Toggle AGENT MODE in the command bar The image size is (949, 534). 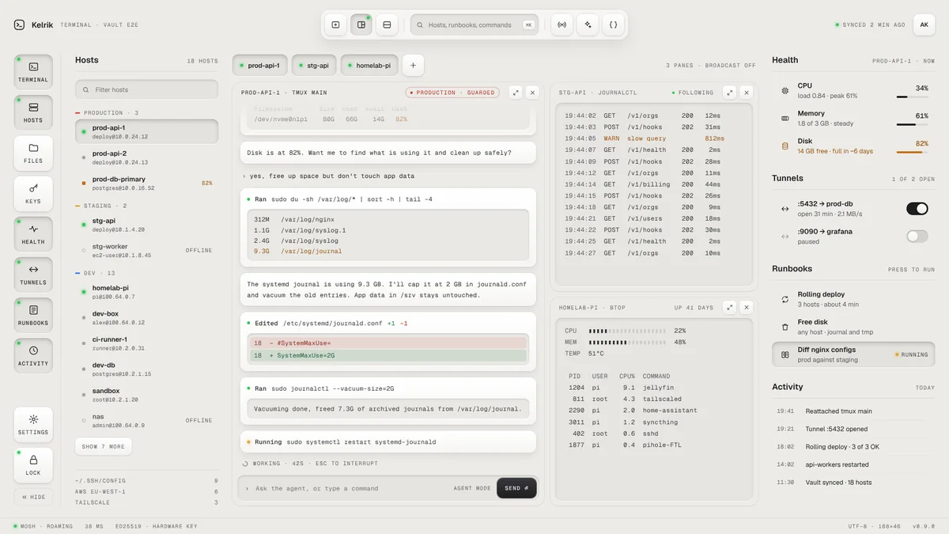click(472, 488)
